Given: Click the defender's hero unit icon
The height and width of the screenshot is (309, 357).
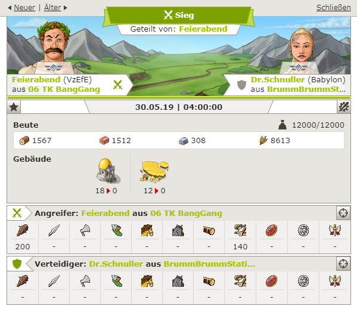Looking at the screenshot, I should pos(335,281).
